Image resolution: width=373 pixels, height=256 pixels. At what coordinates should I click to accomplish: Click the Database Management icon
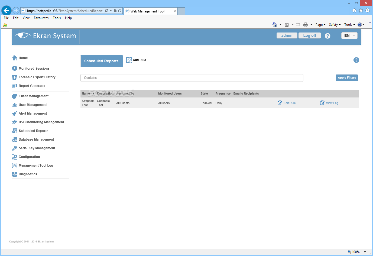15,140
